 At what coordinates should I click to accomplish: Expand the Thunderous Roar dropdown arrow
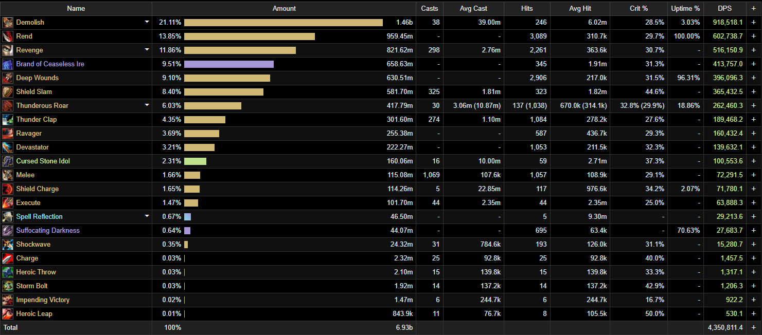click(x=147, y=105)
